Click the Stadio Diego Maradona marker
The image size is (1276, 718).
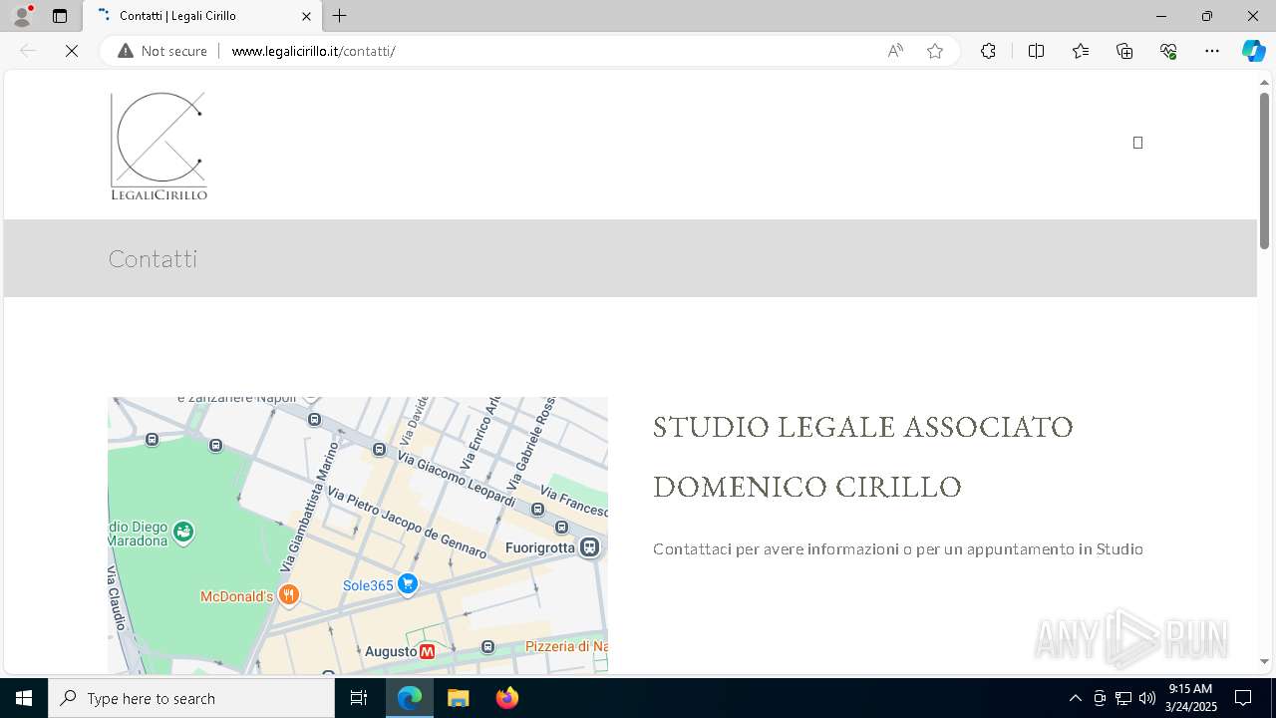183,532
